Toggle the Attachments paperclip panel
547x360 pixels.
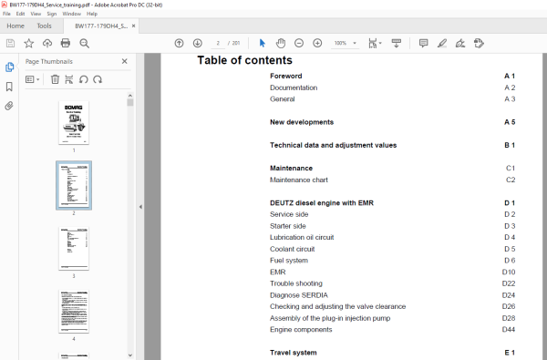[x=9, y=106]
